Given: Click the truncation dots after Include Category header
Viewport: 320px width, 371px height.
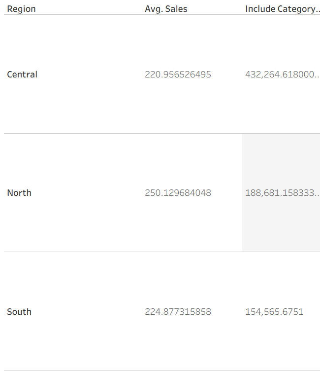Looking at the screenshot, I should coord(318,11).
